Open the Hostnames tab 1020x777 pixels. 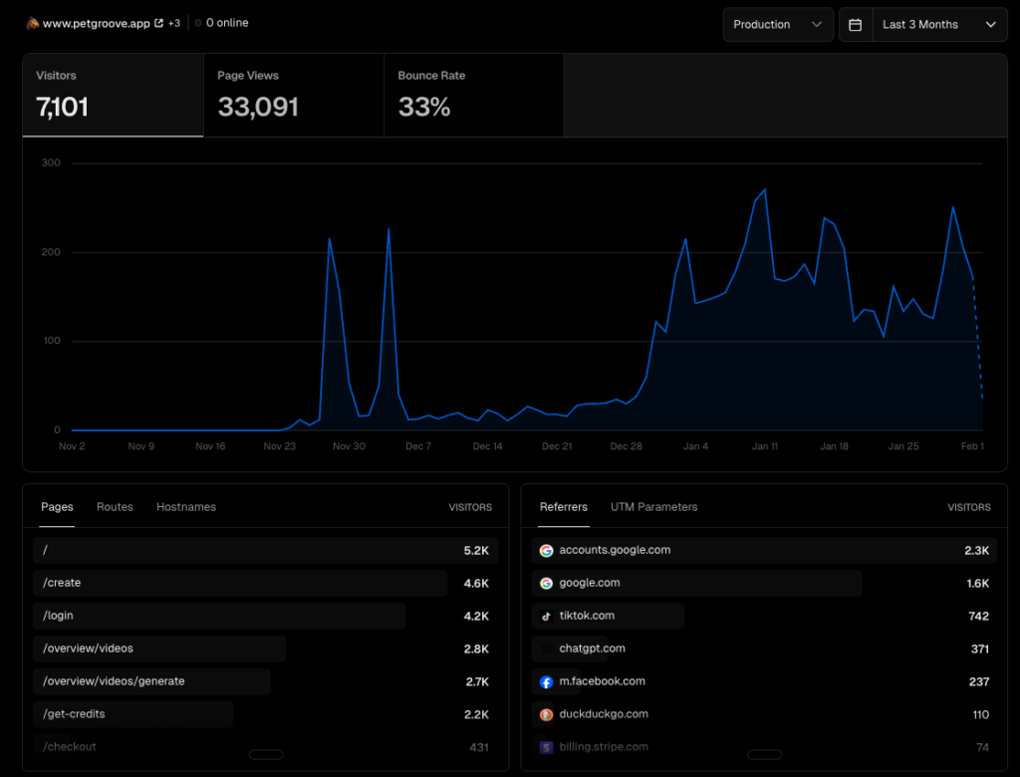tap(186, 507)
